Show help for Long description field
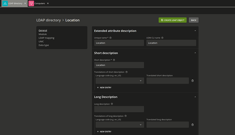The height and width of the screenshot is (135, 235). pos(112,104)
